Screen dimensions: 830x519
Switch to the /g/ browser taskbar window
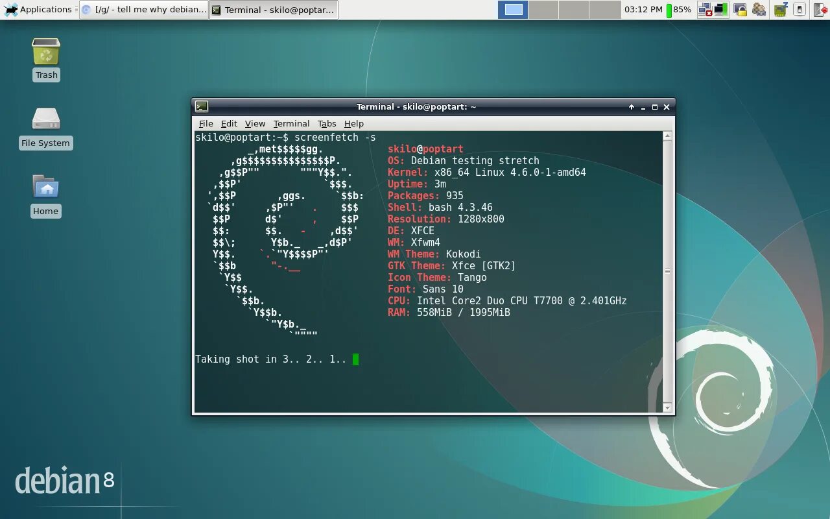pos(143,10)
